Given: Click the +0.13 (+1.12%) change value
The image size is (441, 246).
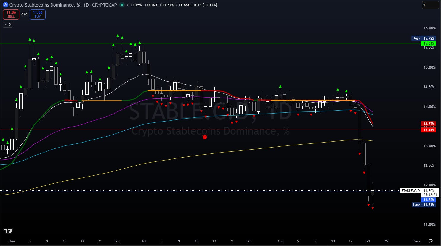Looking at the screenshot, I should click(205, 5).
